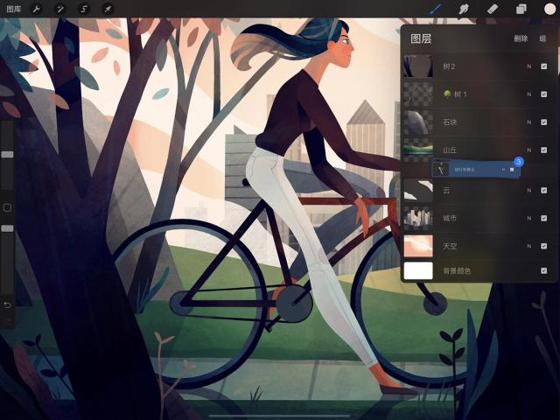The image size is (560, 420).
Task: Select the Eraser tool
Action: click(x=493, y=9)
